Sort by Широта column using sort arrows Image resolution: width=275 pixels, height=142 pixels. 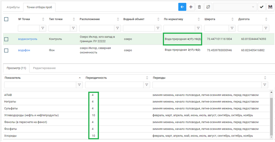tap(233, 19)
